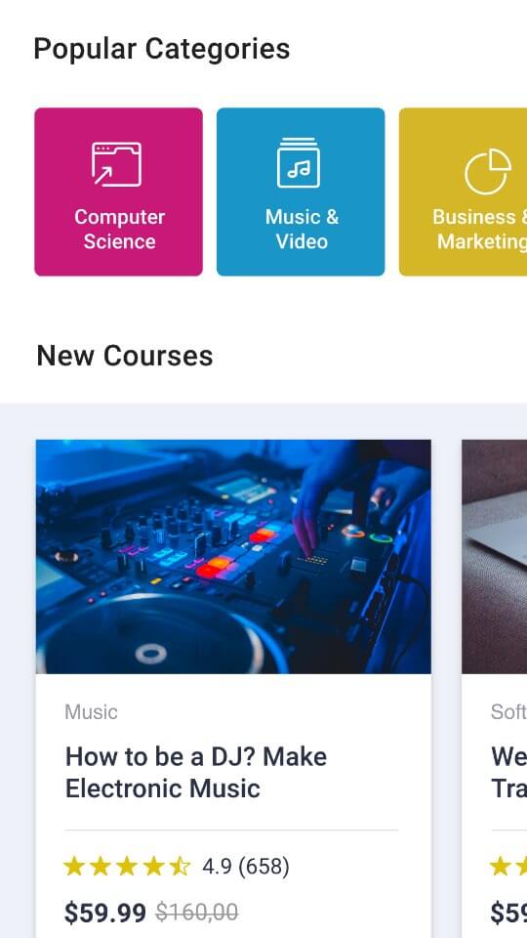Click the half-filled fifth rating star
Viewport: 527px width, 938px height.
[180, 866]
